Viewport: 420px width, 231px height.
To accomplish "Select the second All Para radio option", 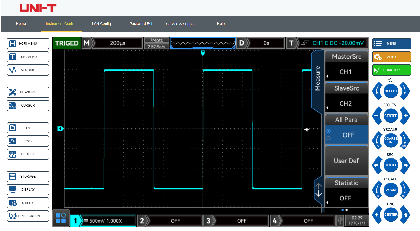I will tap(328, 138).
